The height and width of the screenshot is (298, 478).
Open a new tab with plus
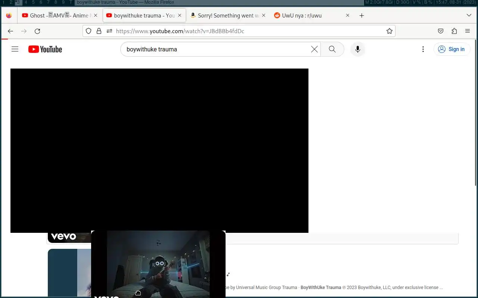click(x=361, y=15)
